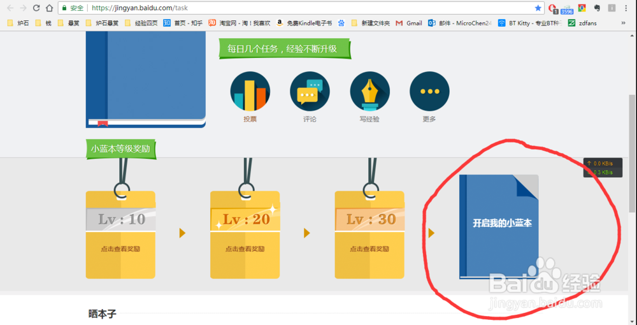Screen dimensions: 637x325
Task: View the Lv : 20 reward card
Action: [245, 235]
